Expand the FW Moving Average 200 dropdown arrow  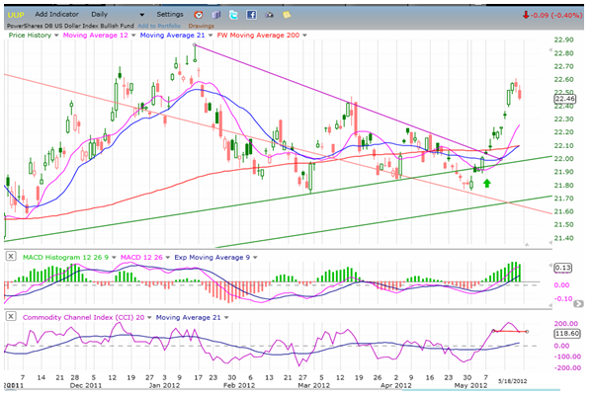304,36
